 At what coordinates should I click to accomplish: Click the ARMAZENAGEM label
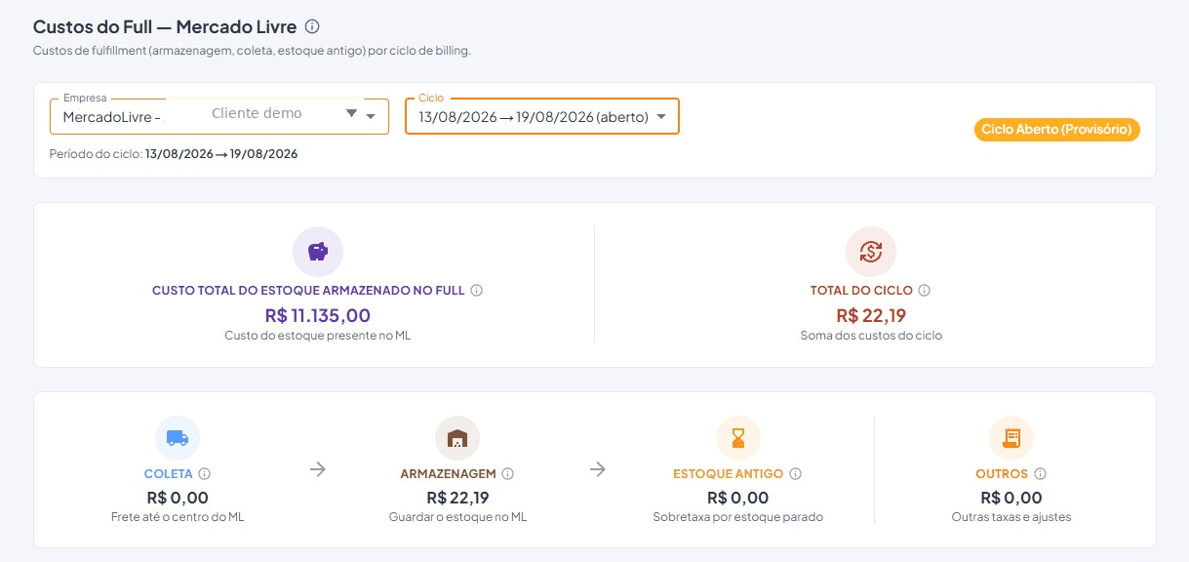pyautogui.click(x=449, y=474)
